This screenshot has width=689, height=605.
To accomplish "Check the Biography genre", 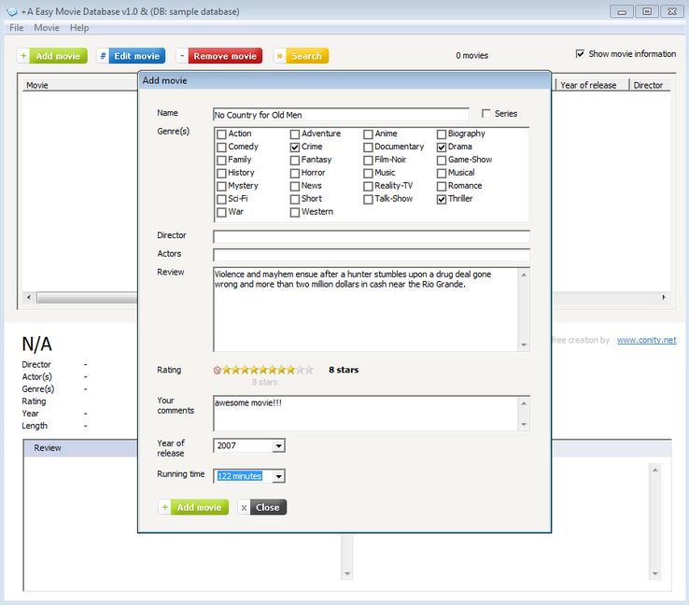I will point(442,134).
